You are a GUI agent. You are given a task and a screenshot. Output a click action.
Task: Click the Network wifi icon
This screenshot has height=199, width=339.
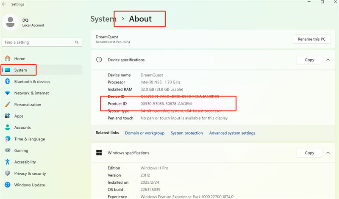pyautogui.click(x=8, y=93)
